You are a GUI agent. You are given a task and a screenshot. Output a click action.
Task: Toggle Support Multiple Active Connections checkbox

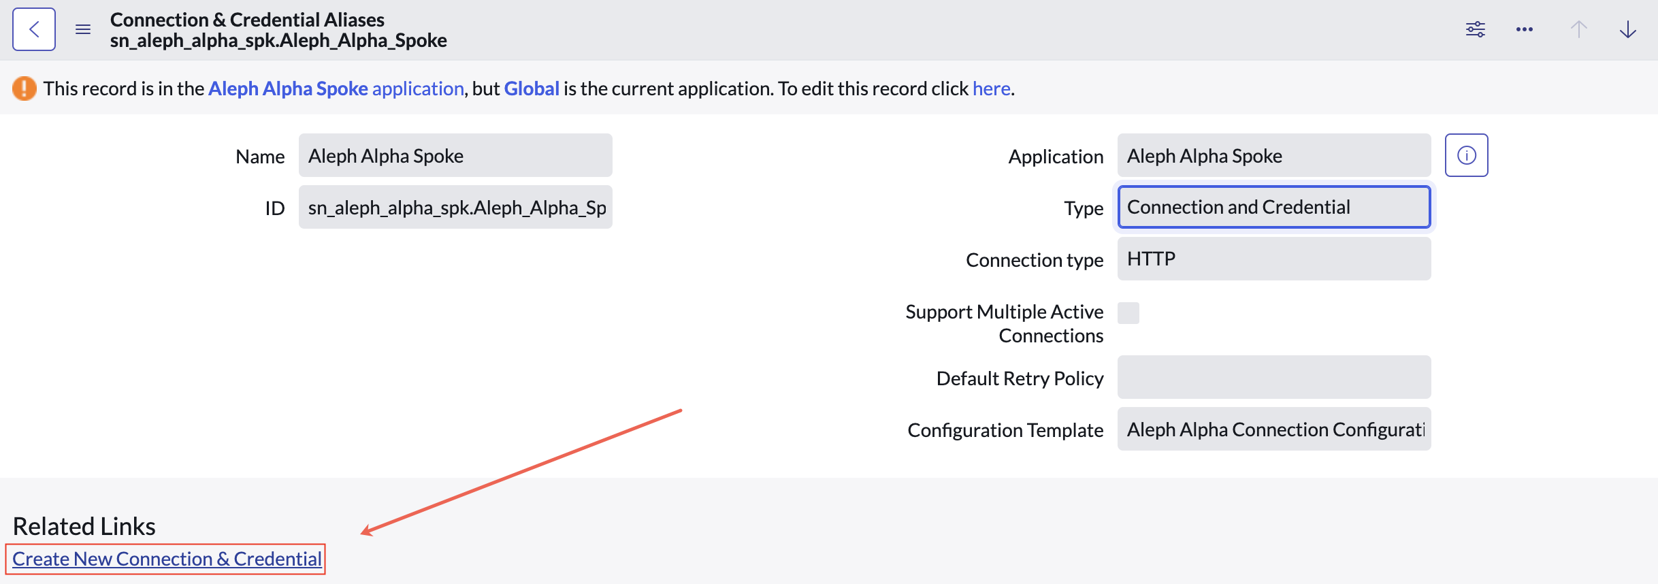pos(1128,313)
